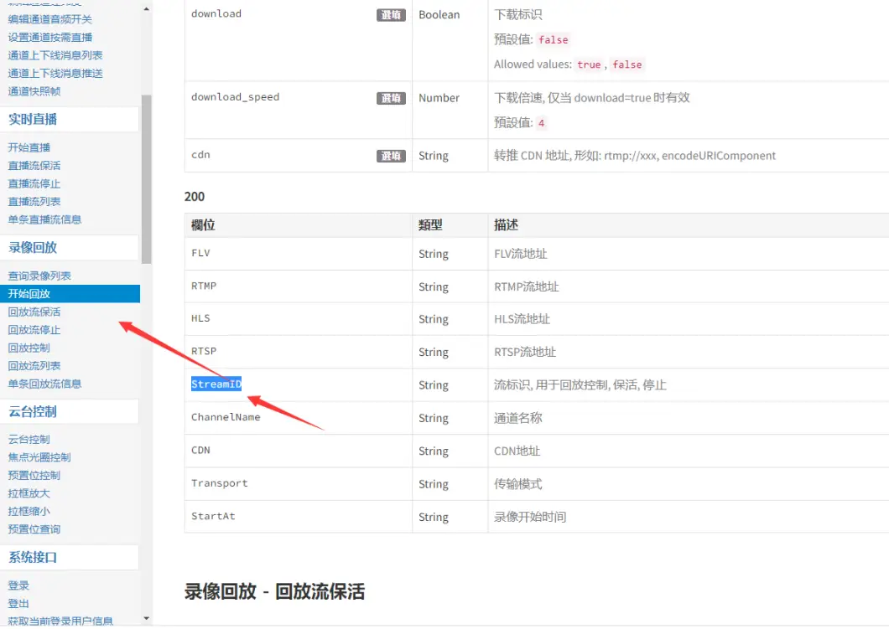Image resolution: width=889 pixels, height=629 pixels.
Task: Select the 焦点光圈控制 link
Action: click(39, 457)
